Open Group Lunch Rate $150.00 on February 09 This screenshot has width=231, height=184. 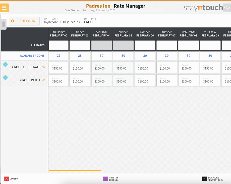pyautogui.click(x=210, y=67)
